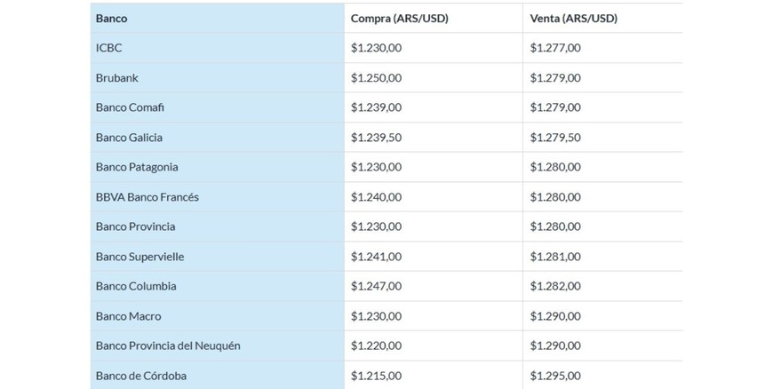This screenshot has height=389, width=773.
Task: Click Banco Columbia's venta value $1.282,00
Action: coord(555,286)
